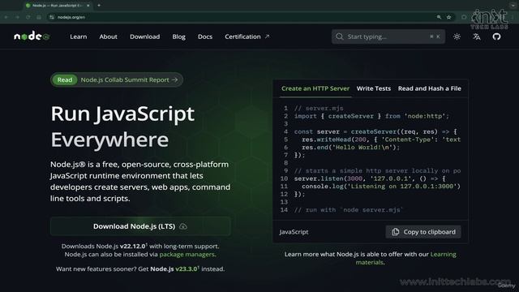
Task: Open the GitHub repository icon
Action: pos(496,36)
